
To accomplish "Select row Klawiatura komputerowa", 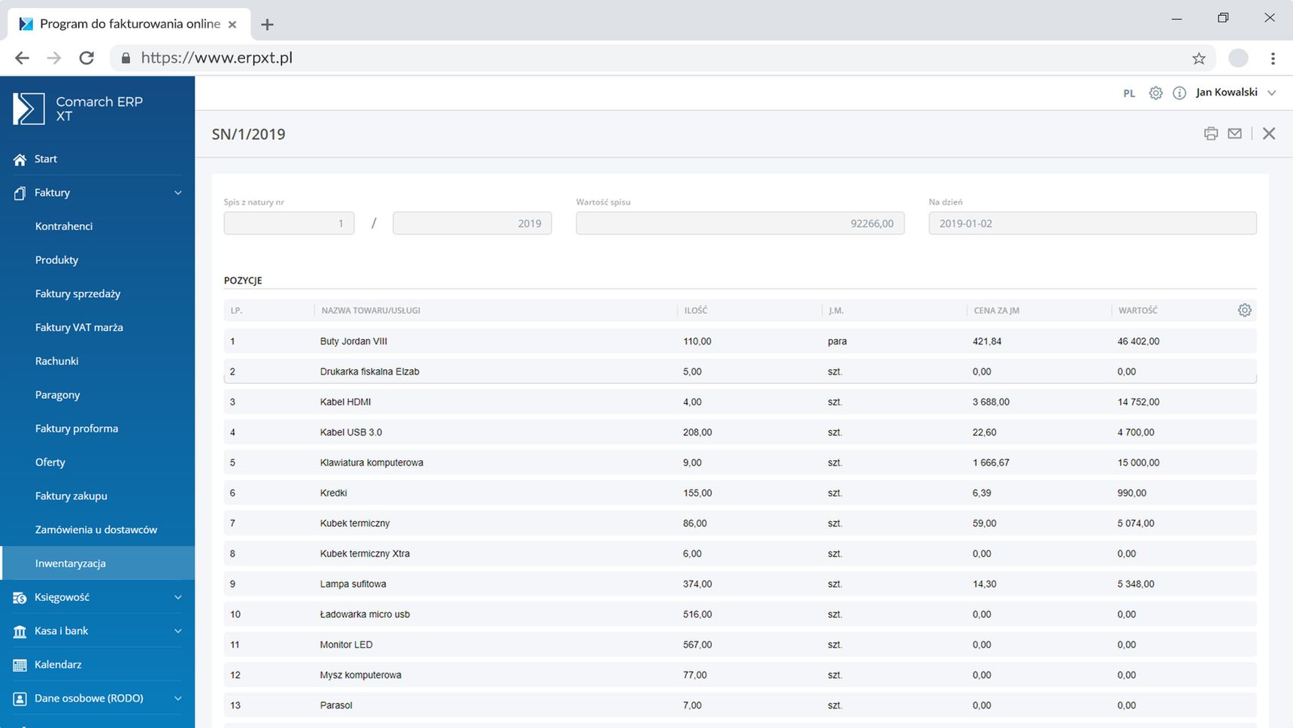I will click(740, 463).
